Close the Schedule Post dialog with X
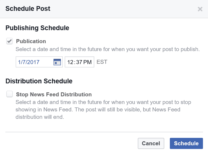 point(200,9)
